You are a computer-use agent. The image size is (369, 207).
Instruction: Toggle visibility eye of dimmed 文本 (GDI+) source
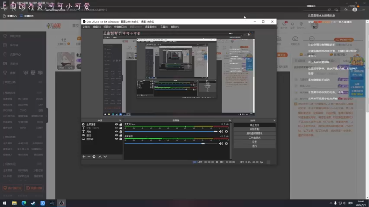click(116, 128)
